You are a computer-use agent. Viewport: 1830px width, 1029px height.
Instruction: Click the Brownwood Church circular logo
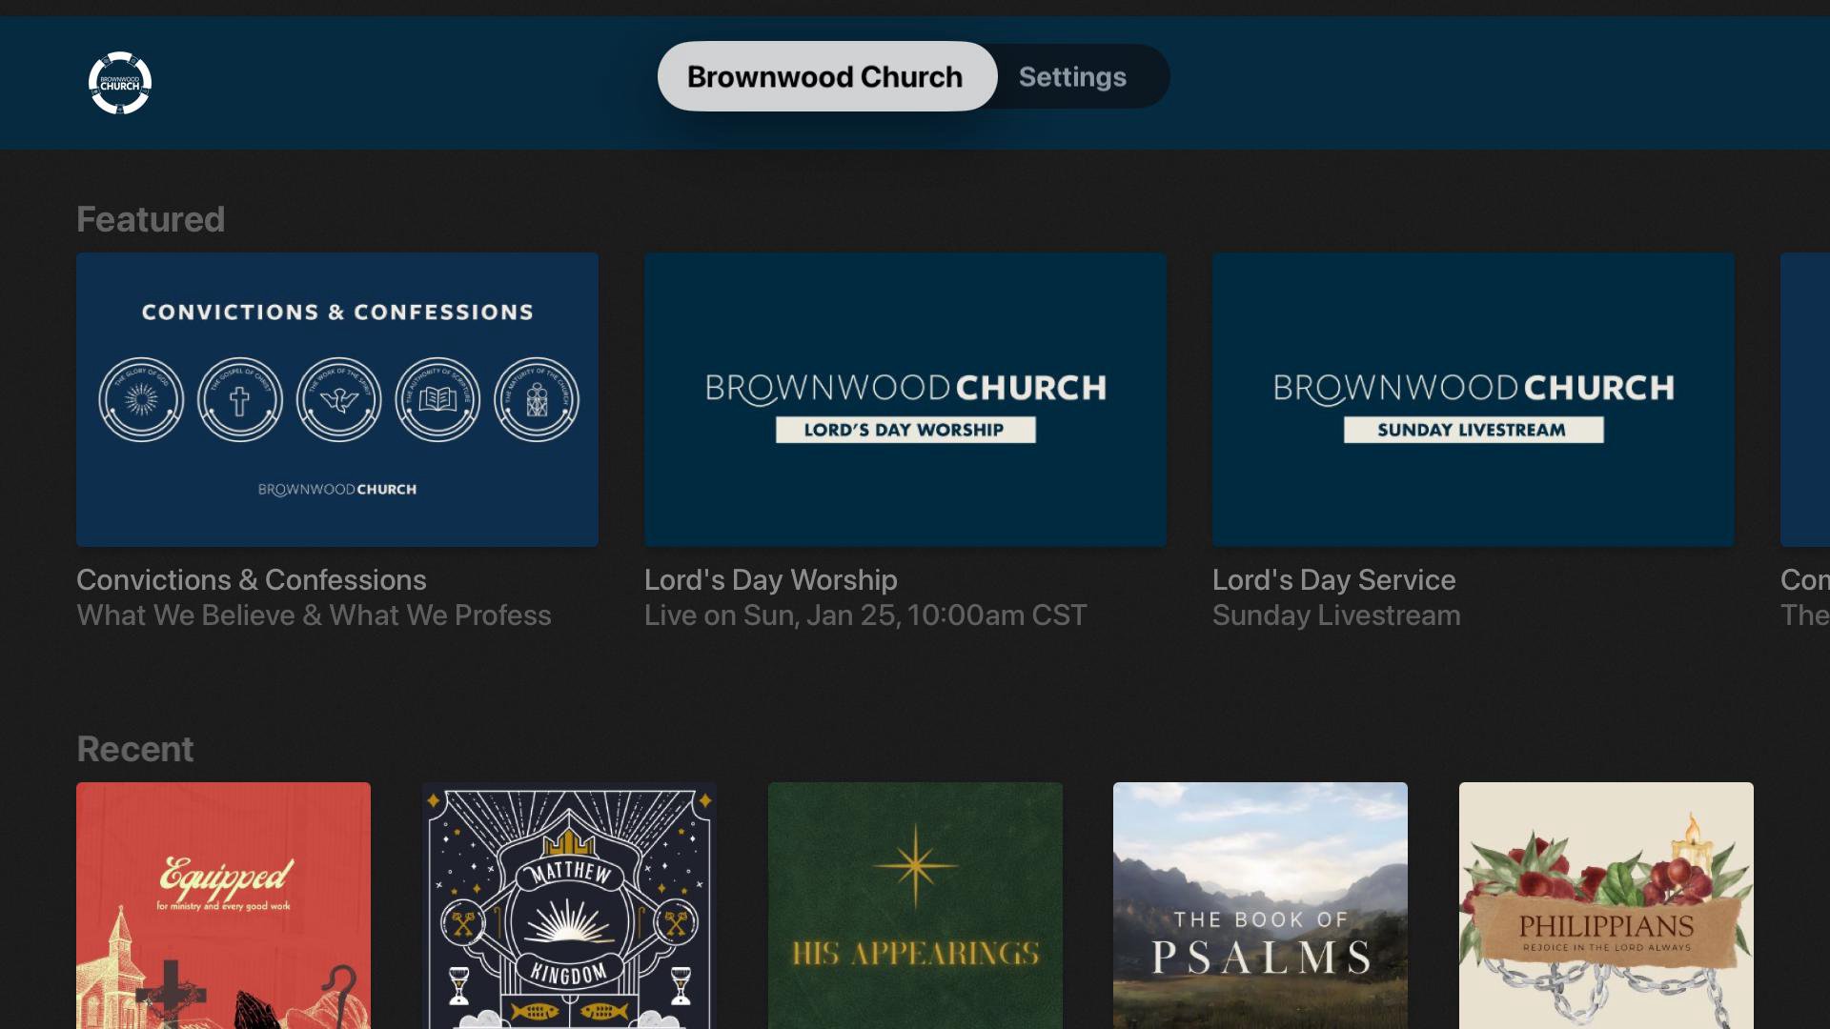tap(120, 83)
